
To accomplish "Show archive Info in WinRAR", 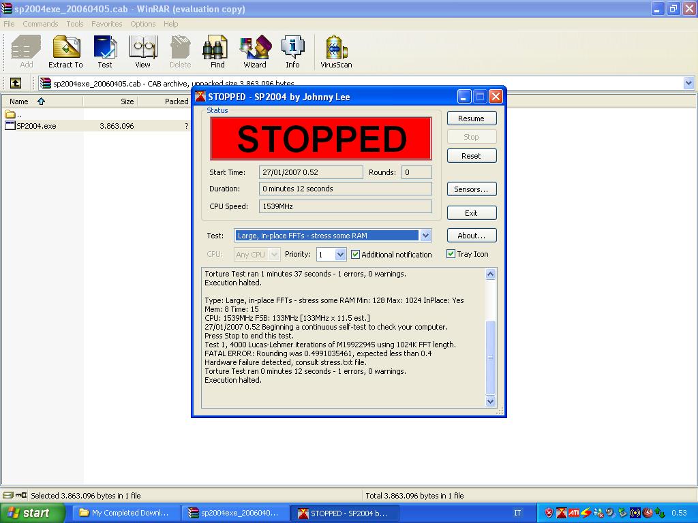I will tap(292, 52).
